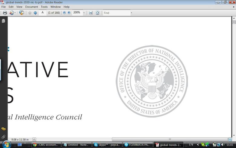This screenshot has height=148, width=236.
Task: Click the 200% zoom value field
Action: pyautogui.click(x=77, y=12)
